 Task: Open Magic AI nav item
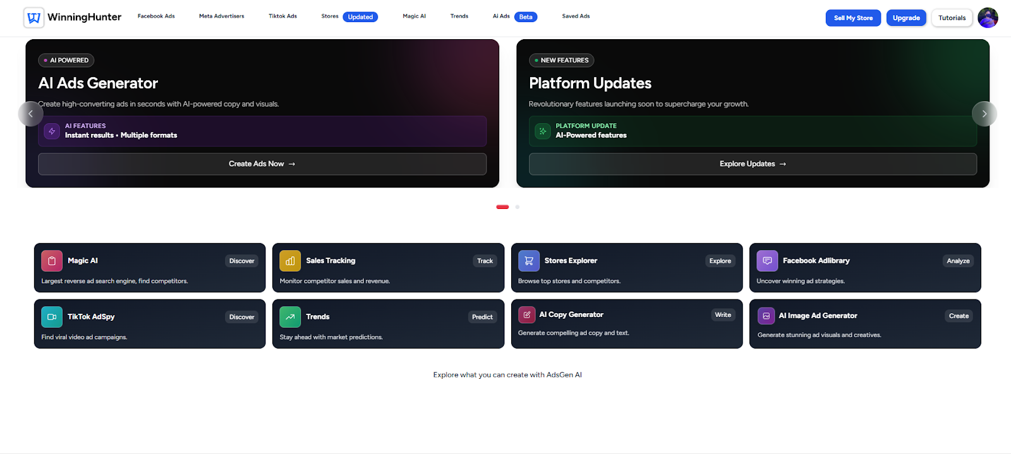click(x=414, y=16)
